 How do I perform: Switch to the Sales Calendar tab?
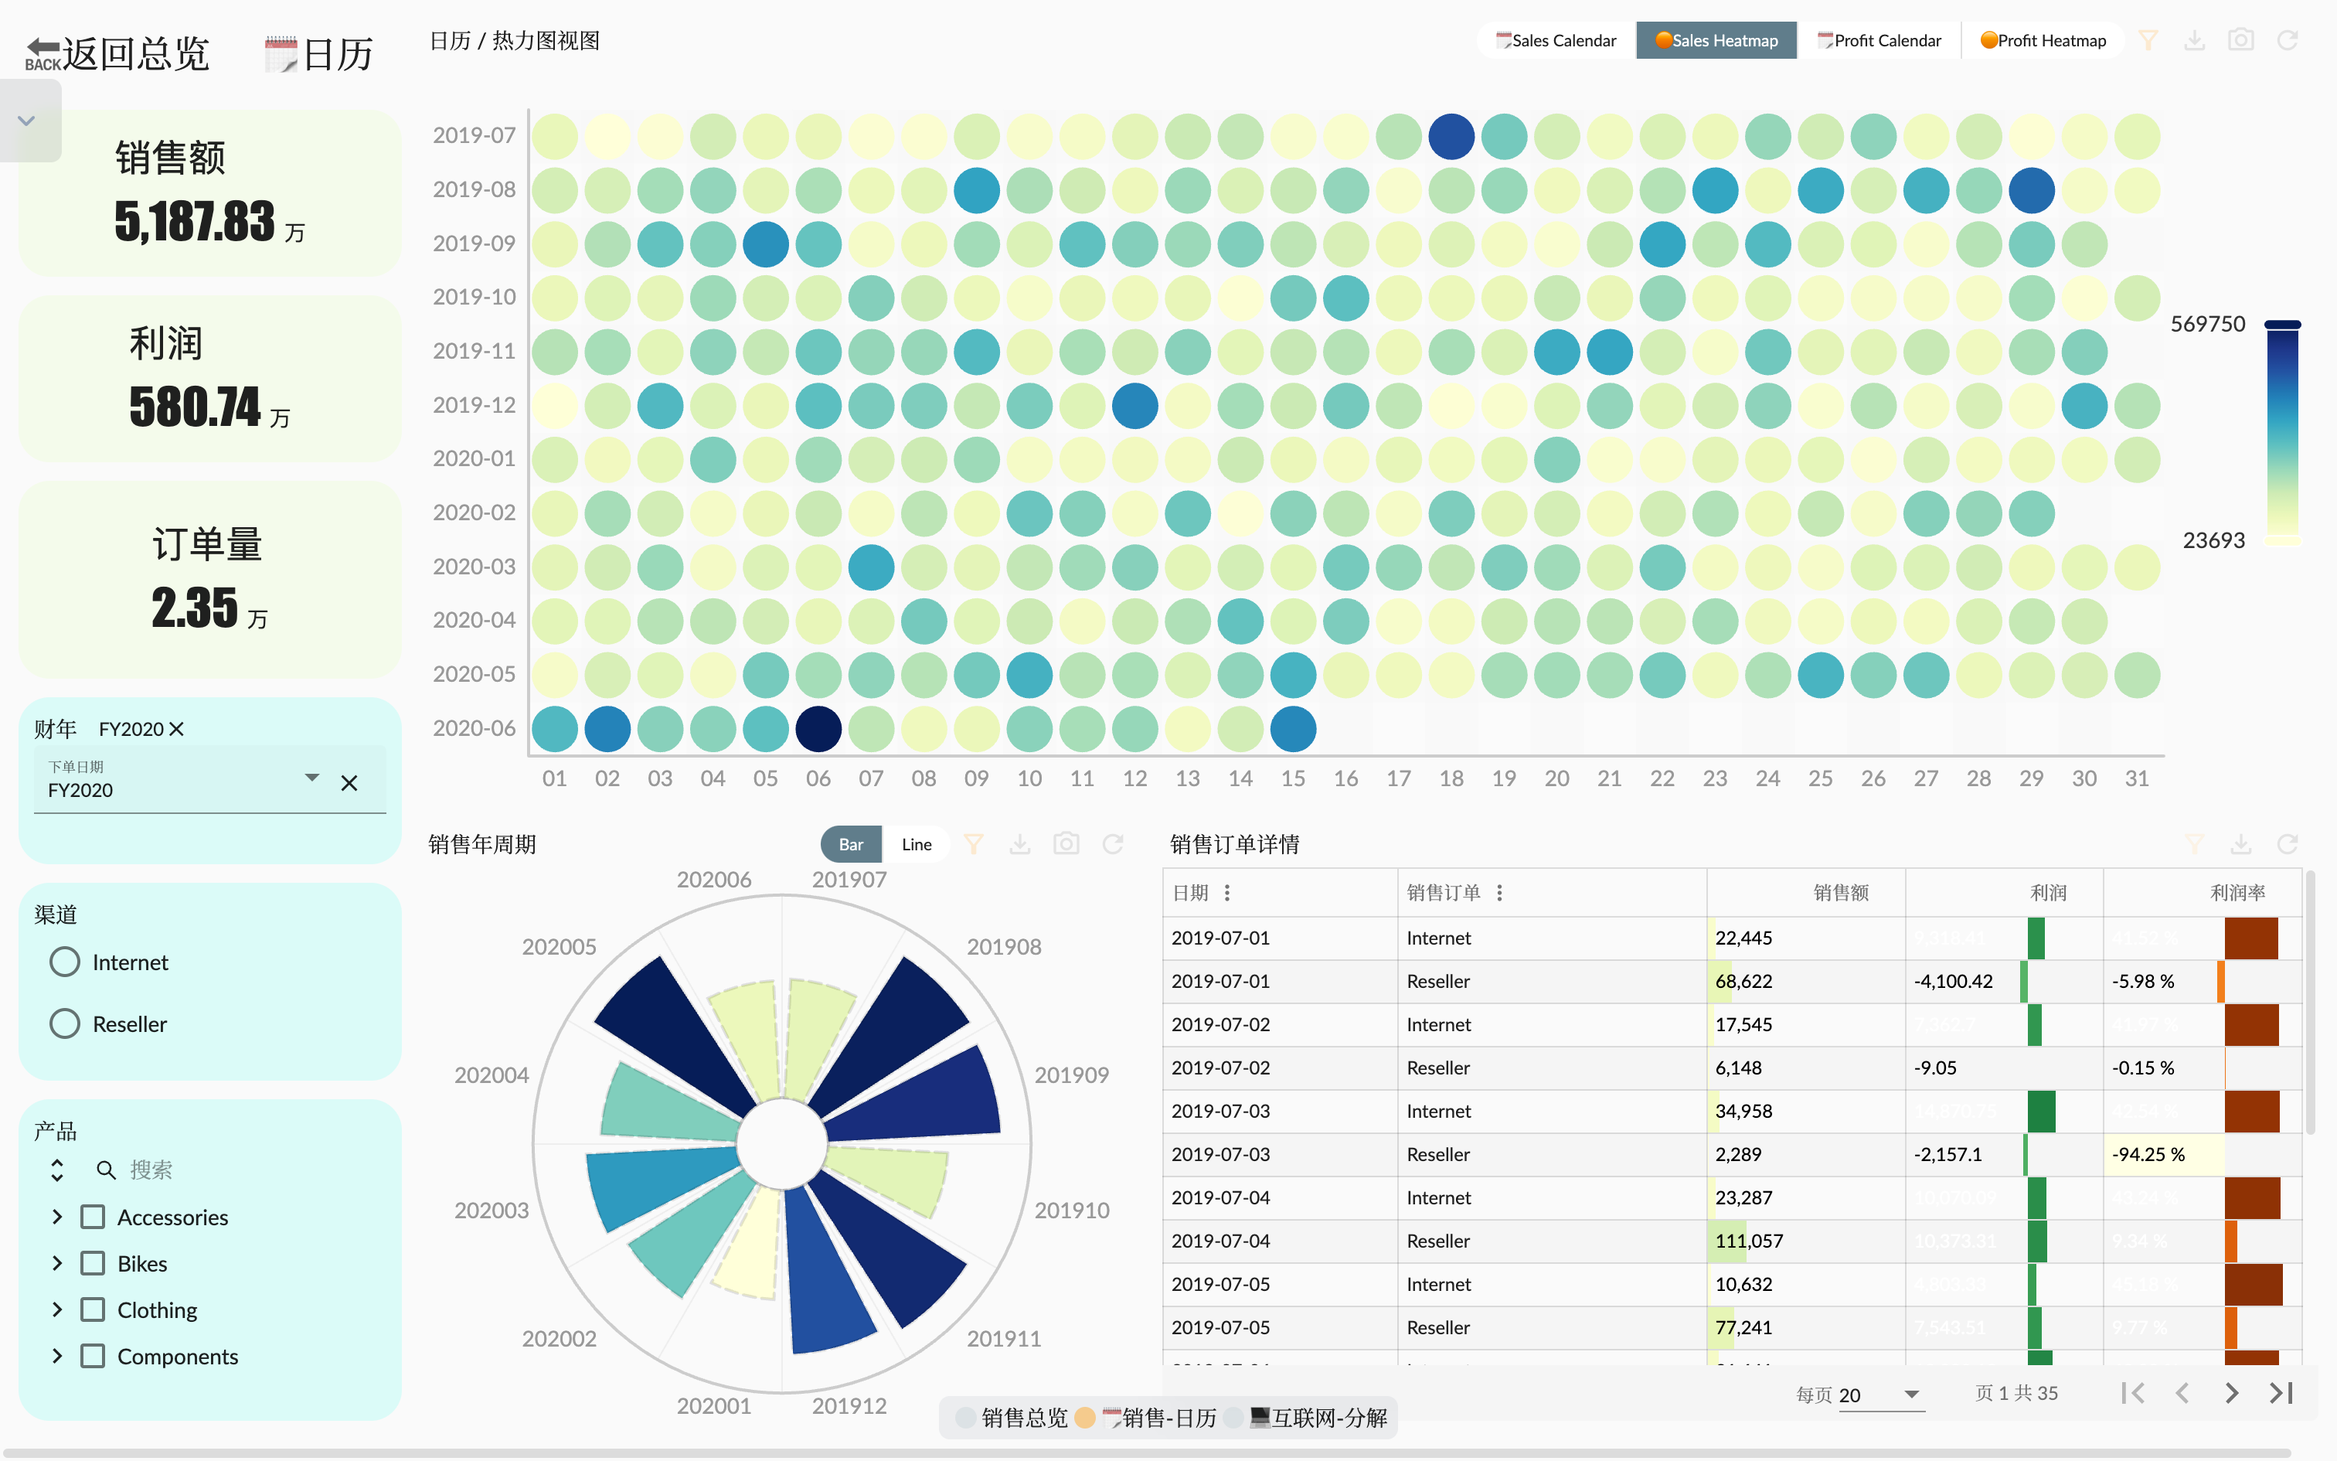click(x=1556, y=40)
